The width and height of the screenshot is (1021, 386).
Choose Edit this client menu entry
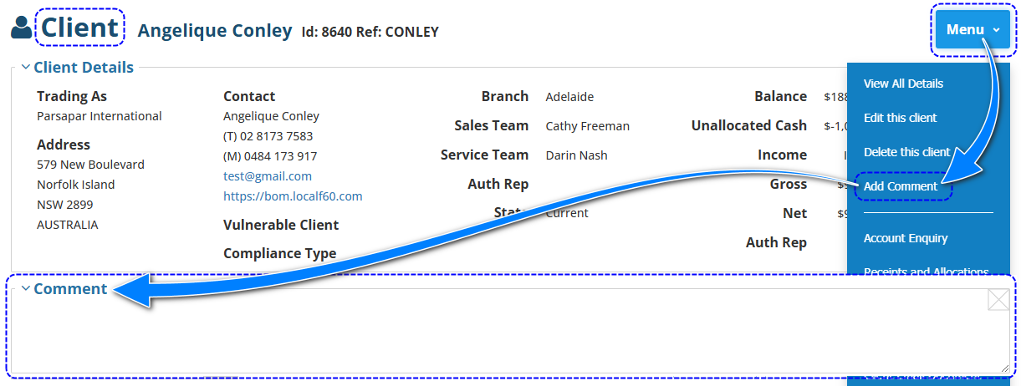tap(900, 118)
